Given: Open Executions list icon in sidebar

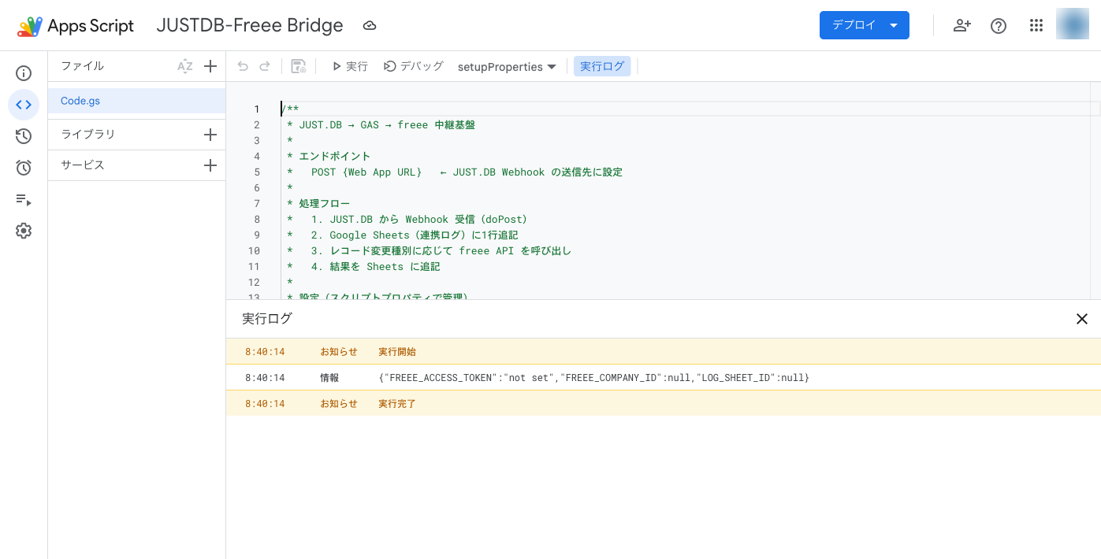Looking at the screenshot, I should [x=24, y=199].
